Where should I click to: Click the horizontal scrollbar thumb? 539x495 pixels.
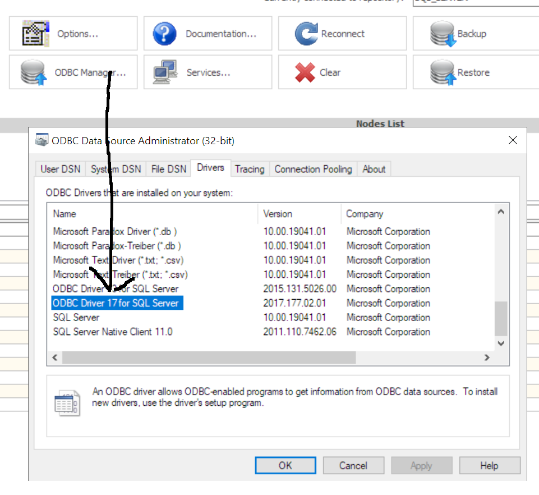pos(209,357)
